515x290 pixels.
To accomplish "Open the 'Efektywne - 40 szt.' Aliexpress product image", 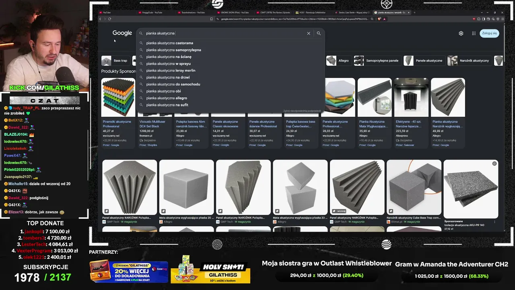I will [411, 97].
